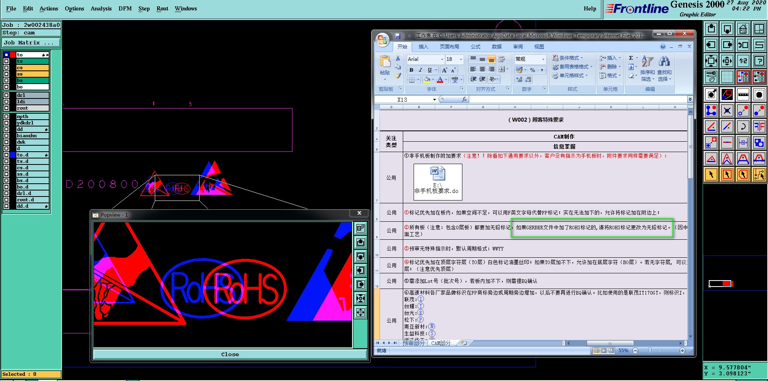Viewport: 768px width, 381px height.
Task: Click the Excel cut scissors icon
Action: click(398, 58)
